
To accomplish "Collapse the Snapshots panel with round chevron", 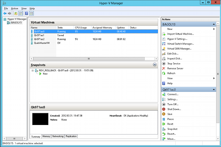I will pos(155,65).
